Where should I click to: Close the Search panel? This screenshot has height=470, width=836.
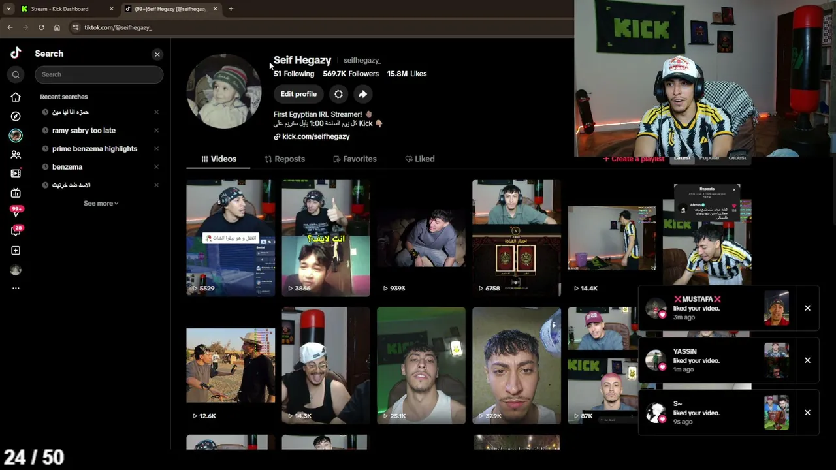pos(157,54)
